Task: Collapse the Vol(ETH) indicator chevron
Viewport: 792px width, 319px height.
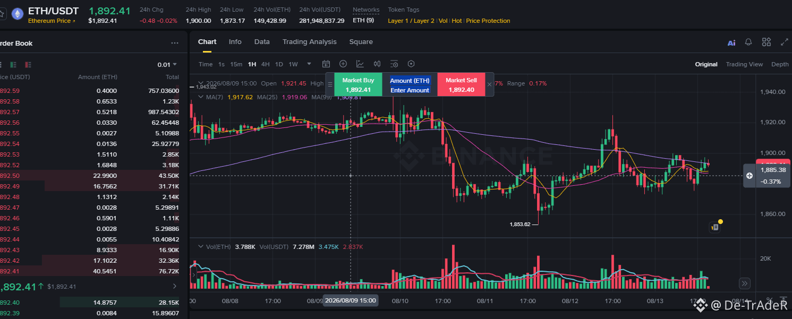Action: pyautogui.click(x=201, y=247)
